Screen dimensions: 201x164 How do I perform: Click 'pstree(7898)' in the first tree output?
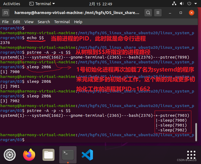(x=175, y=57)
